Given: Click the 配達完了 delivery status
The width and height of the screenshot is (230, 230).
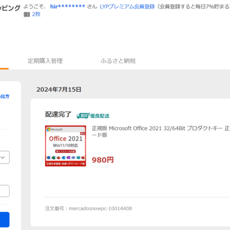Looking at the screenshot, I should point(58,114).
